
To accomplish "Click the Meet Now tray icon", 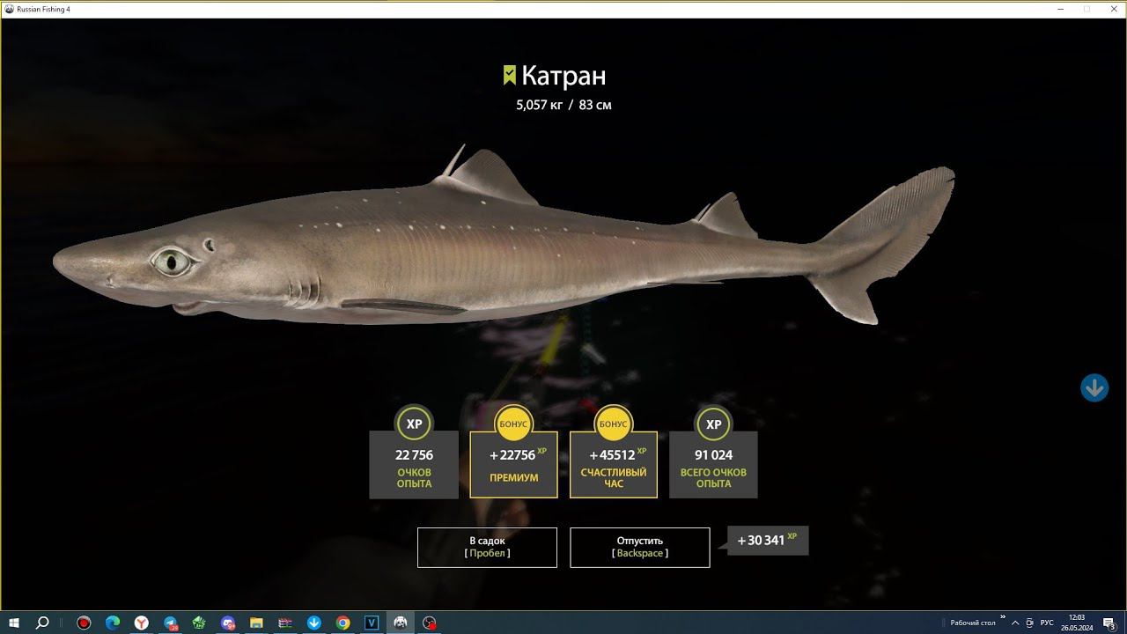I will 1030,623.
